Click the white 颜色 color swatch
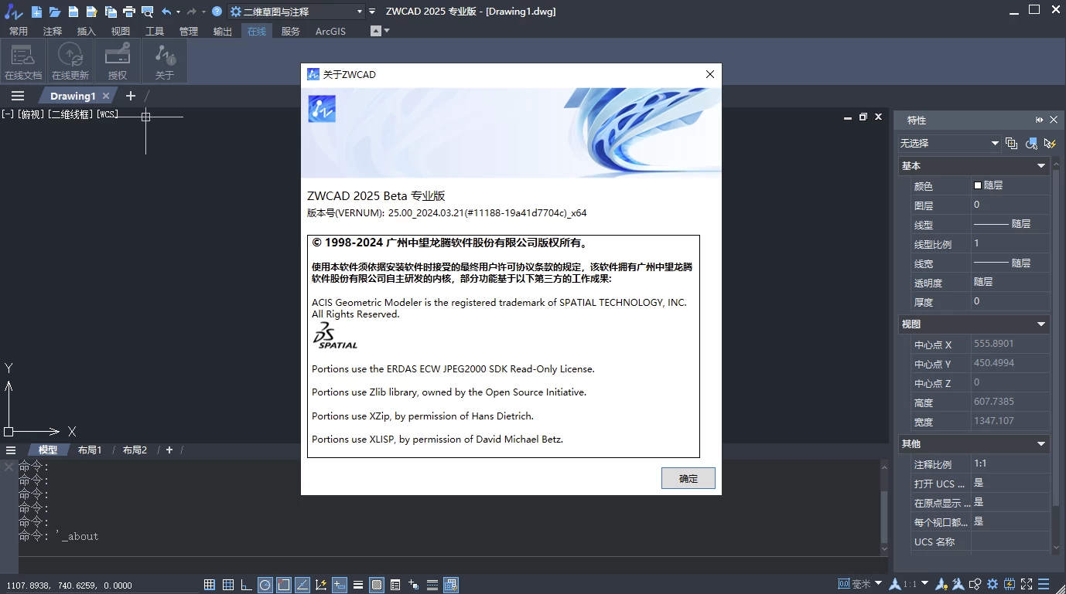This screenshot has width=1066, height=594. click(x=978, y=185)
